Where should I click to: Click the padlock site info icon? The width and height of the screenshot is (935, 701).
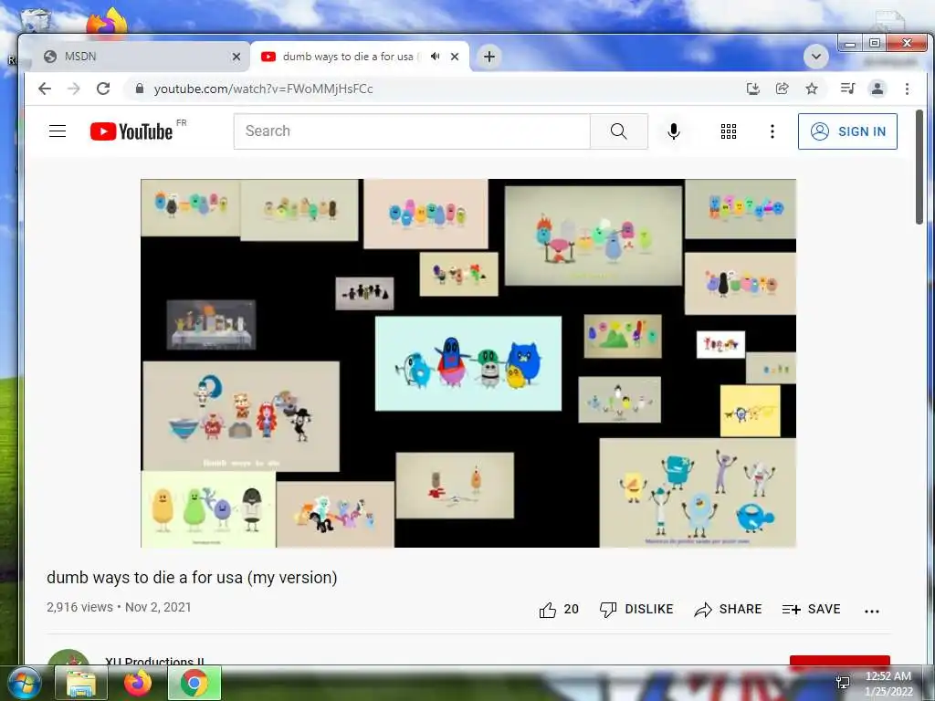[x=140, y=89]
